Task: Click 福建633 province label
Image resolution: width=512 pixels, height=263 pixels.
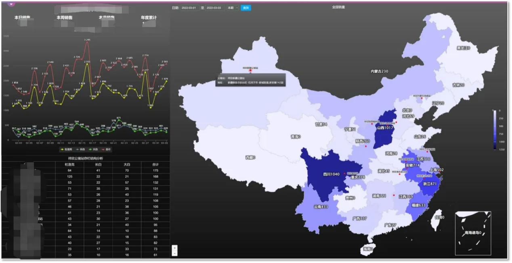Action: coord(418,205)
